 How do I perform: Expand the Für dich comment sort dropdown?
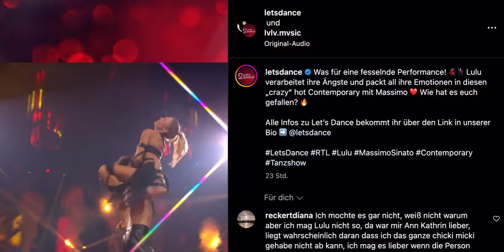pyautogui.click(x=283, y=198)
